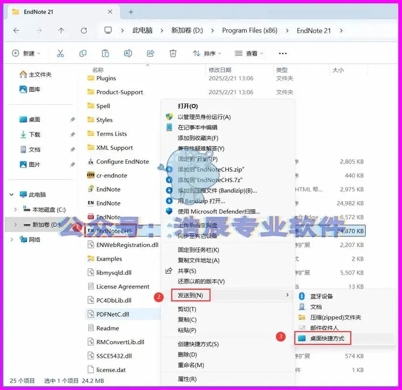Click the Cut scissors icon in toolbar

coord(60,53)
